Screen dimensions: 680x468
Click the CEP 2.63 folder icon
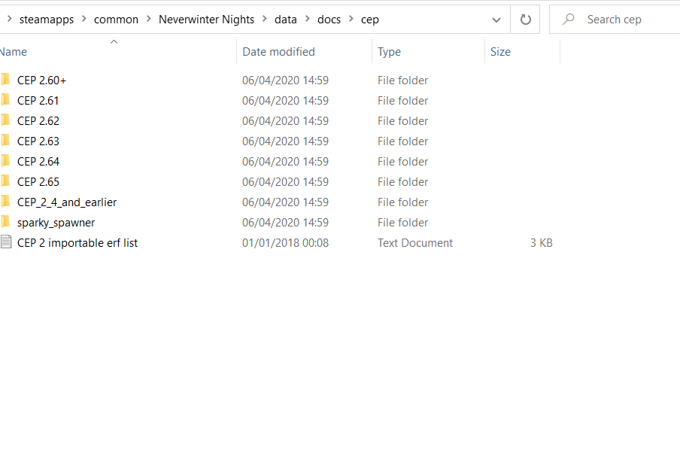5,141
